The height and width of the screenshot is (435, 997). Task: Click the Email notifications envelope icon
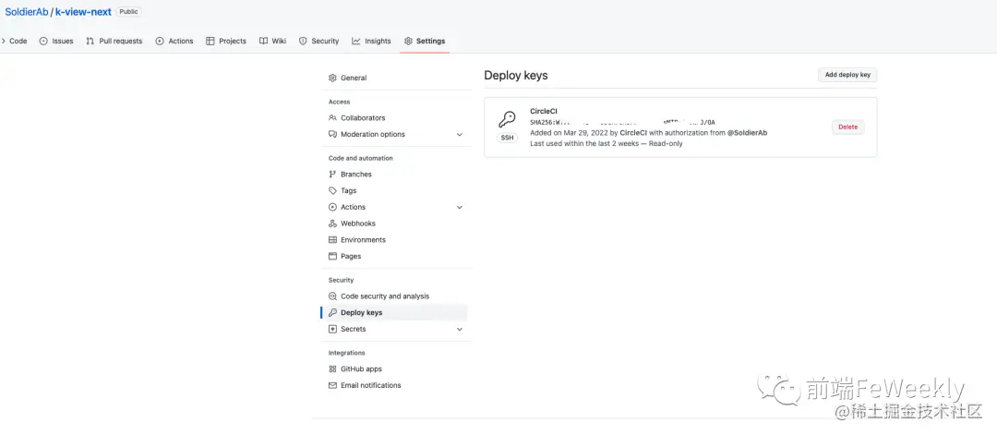(x=332, y=385)
